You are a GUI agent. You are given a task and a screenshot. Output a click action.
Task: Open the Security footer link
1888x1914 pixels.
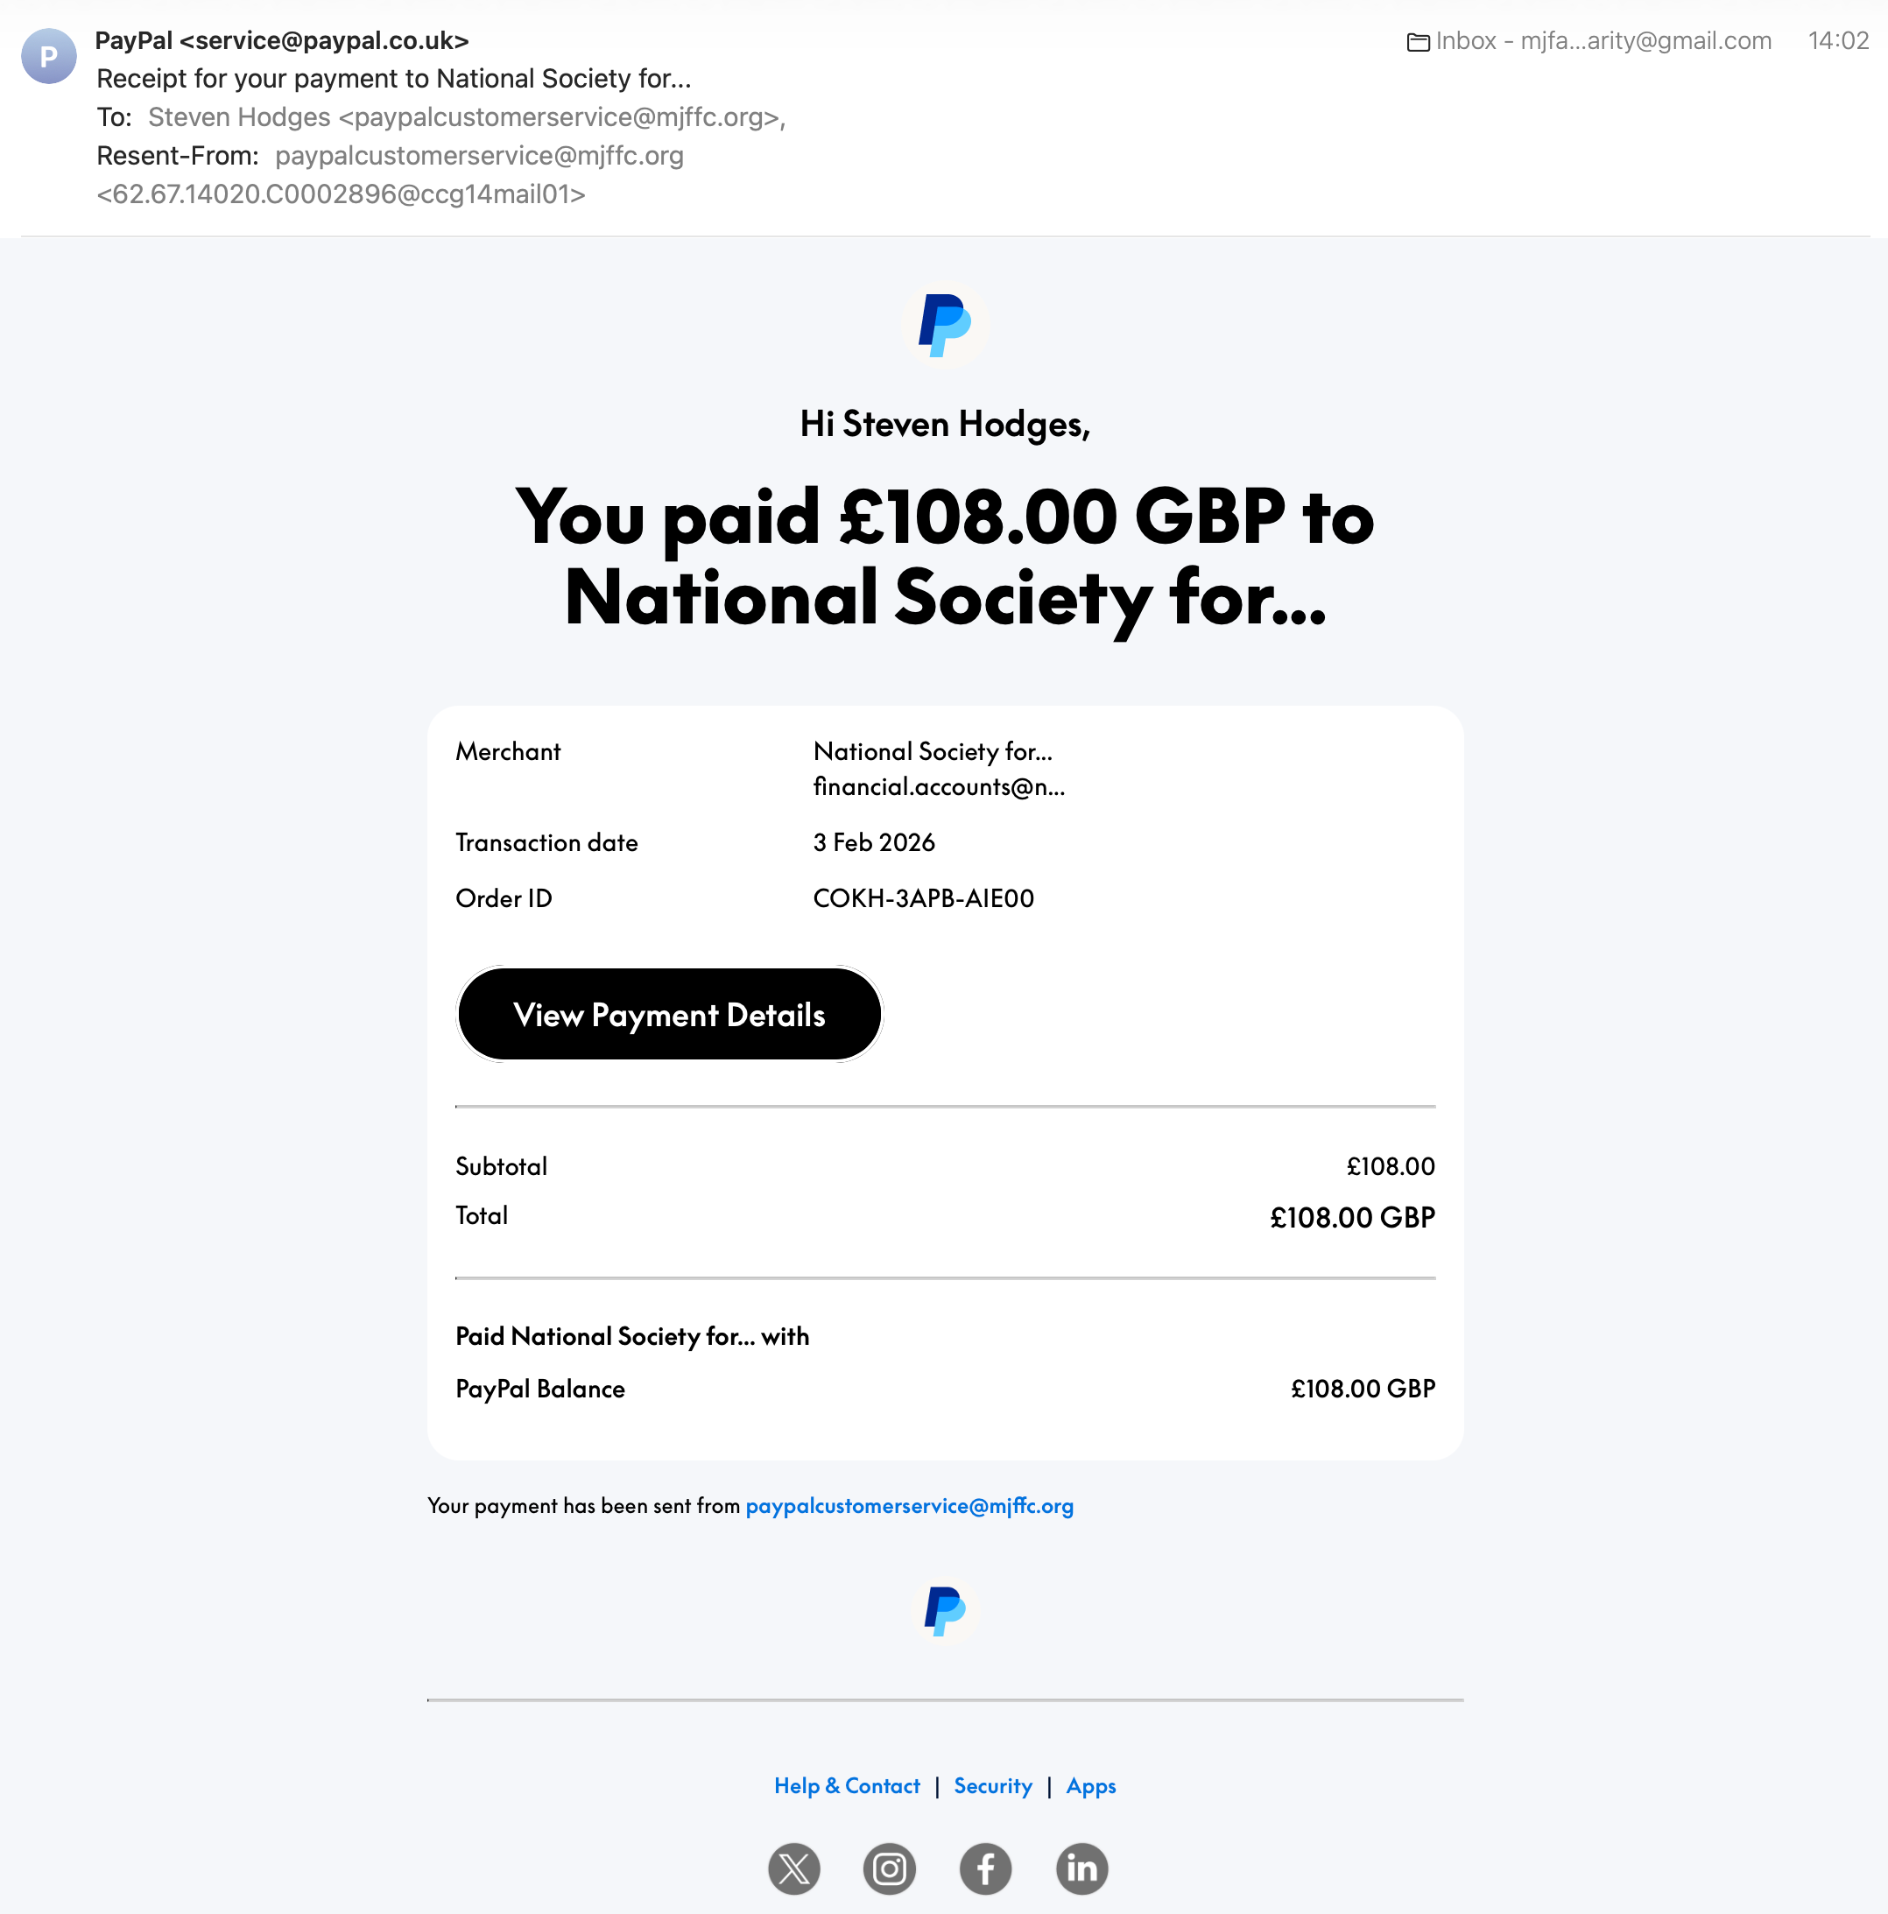tap(992, 1785)
